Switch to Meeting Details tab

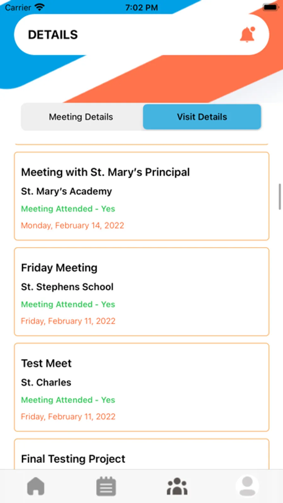click(x=81, y=117)
